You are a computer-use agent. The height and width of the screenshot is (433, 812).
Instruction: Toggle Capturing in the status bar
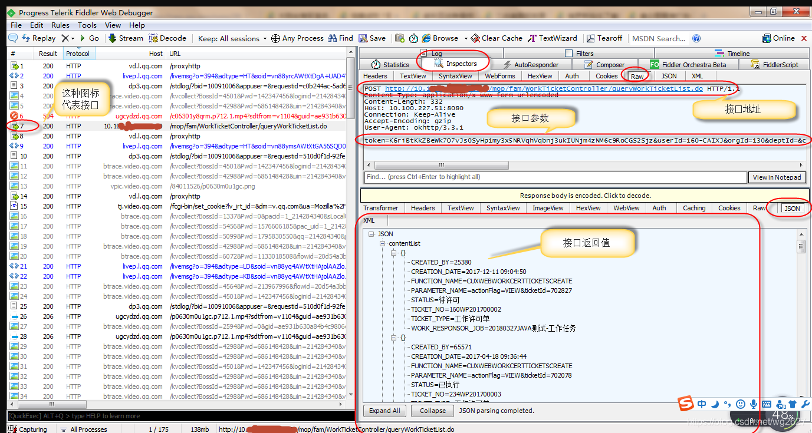(28, 429)
